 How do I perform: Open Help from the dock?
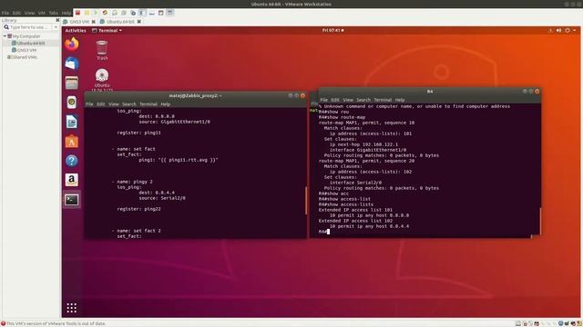tap(72, 161)
